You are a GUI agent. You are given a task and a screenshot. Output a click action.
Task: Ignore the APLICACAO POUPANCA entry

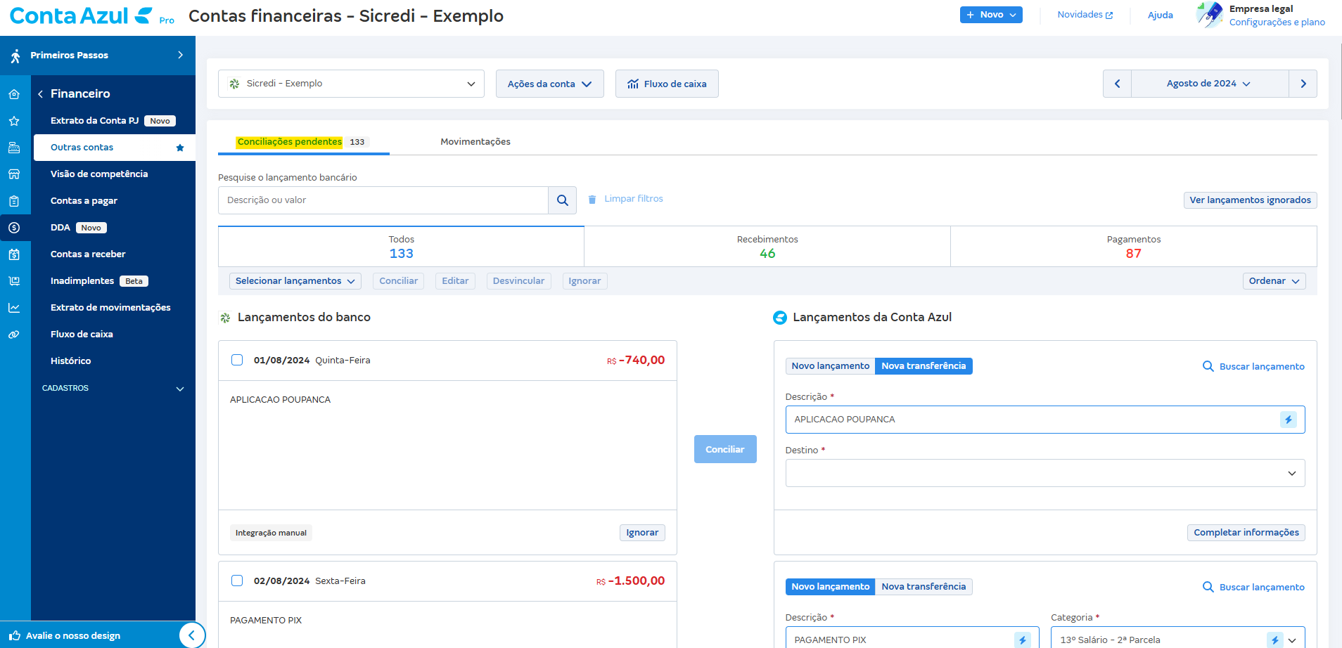(x=642, y=533)
